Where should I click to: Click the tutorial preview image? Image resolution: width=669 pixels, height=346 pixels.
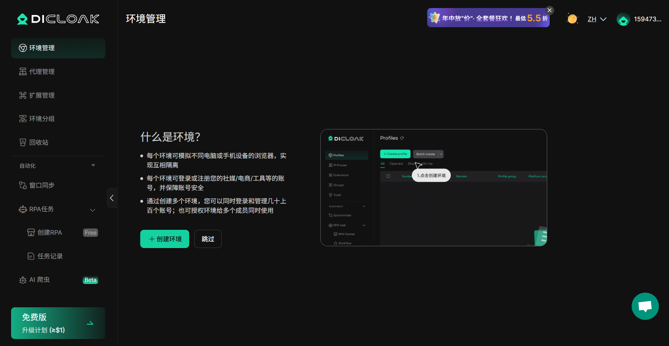tap(434, 188)
